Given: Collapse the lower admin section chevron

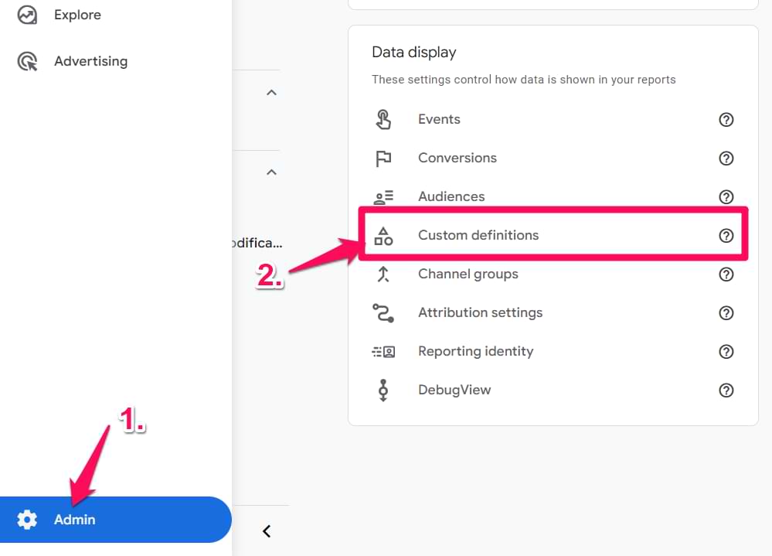Looking at the screenshot, I should pyautogui.click(x=271, y=172).
